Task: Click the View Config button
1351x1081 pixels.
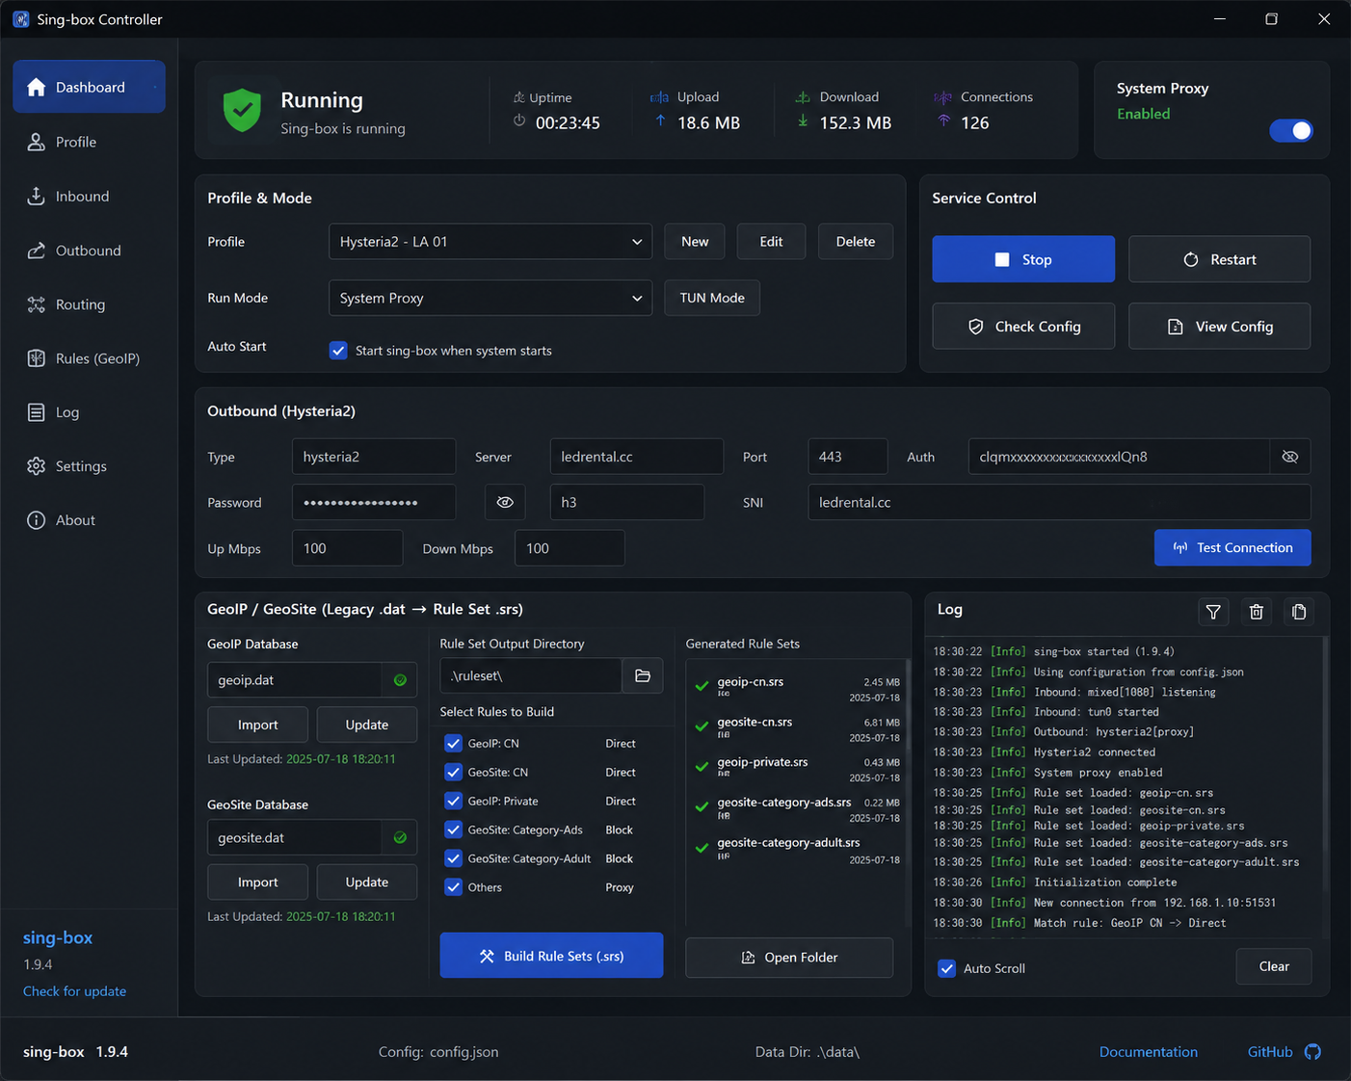Action: pos(1219,327)
